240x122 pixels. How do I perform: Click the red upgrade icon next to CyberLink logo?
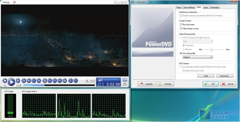(x=14, y=2)
